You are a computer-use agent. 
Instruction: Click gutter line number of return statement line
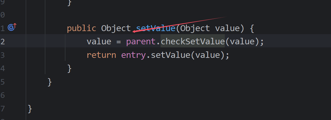click(2, 55)
